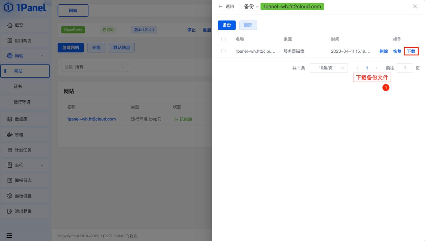Open the 10条/页 page size dropdown
This screenshot has width=425, height=241.
coord(329,68)
